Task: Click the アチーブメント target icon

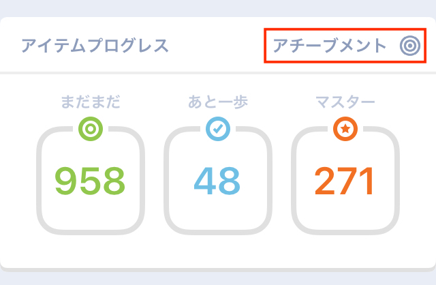Action: click(x=410, y=46)
